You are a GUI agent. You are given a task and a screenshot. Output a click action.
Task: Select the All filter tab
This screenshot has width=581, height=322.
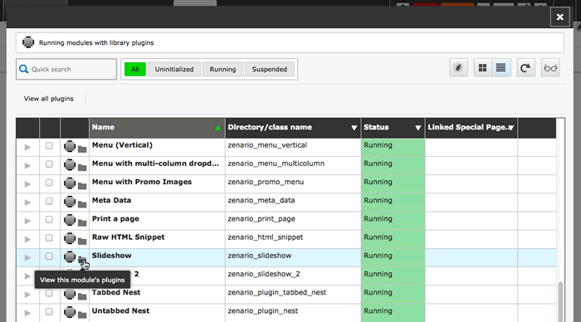tap(134, 69)
